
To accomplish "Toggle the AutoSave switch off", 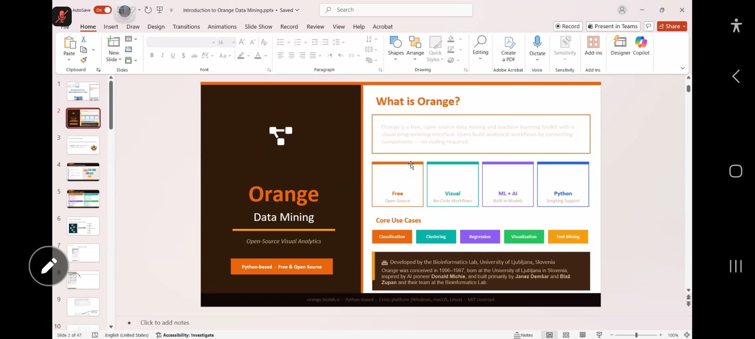I will [103, 10].
